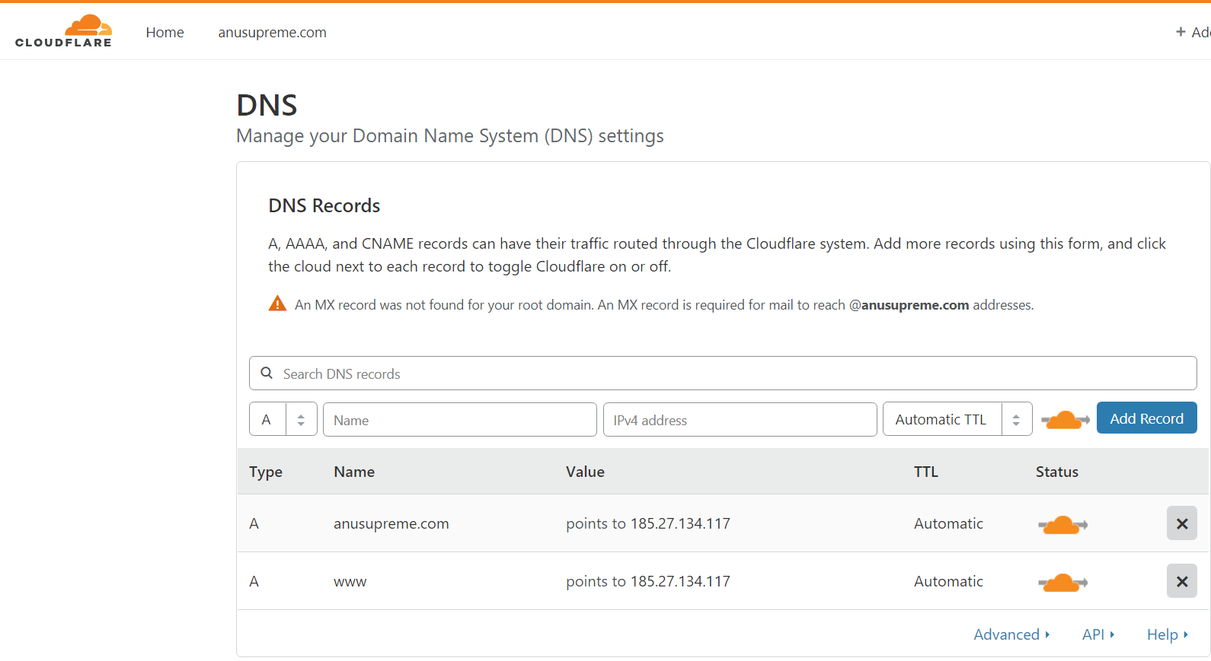Screen dimensions: 1211x661
Task: Click the search magnifier icon
Action: (267, 373)
